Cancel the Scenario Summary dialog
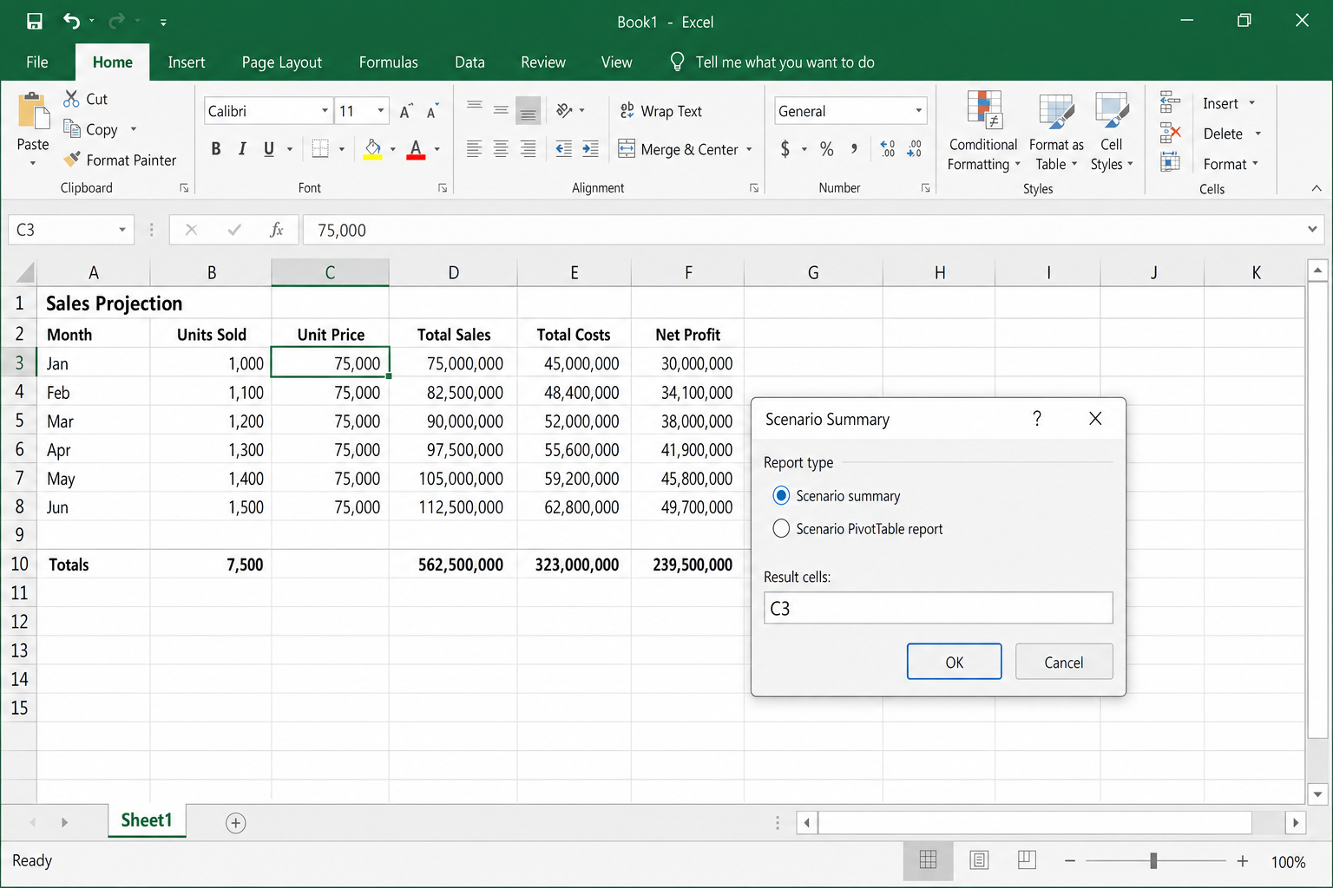Viewport: 1333px width, 888px height. (1063, 662)
